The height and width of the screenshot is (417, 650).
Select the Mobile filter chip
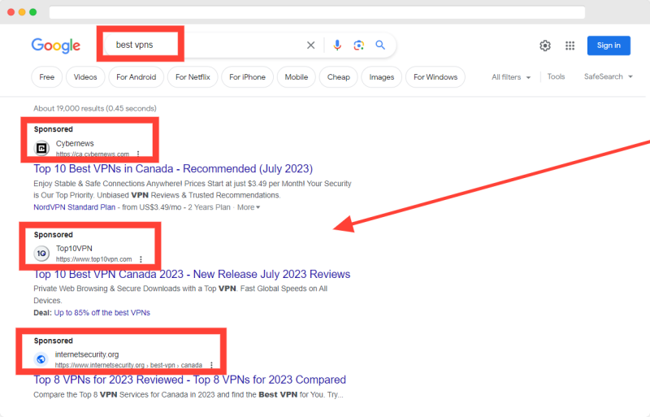click(297, 77)
